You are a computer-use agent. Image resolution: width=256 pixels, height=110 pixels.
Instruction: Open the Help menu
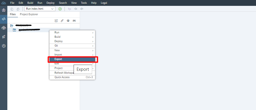coord(94,3)
